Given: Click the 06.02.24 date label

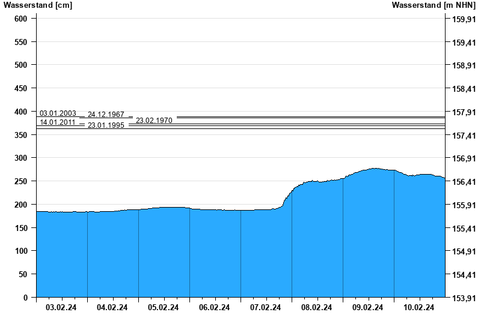Looking at the screenshot, I should [x=215, y=307].
